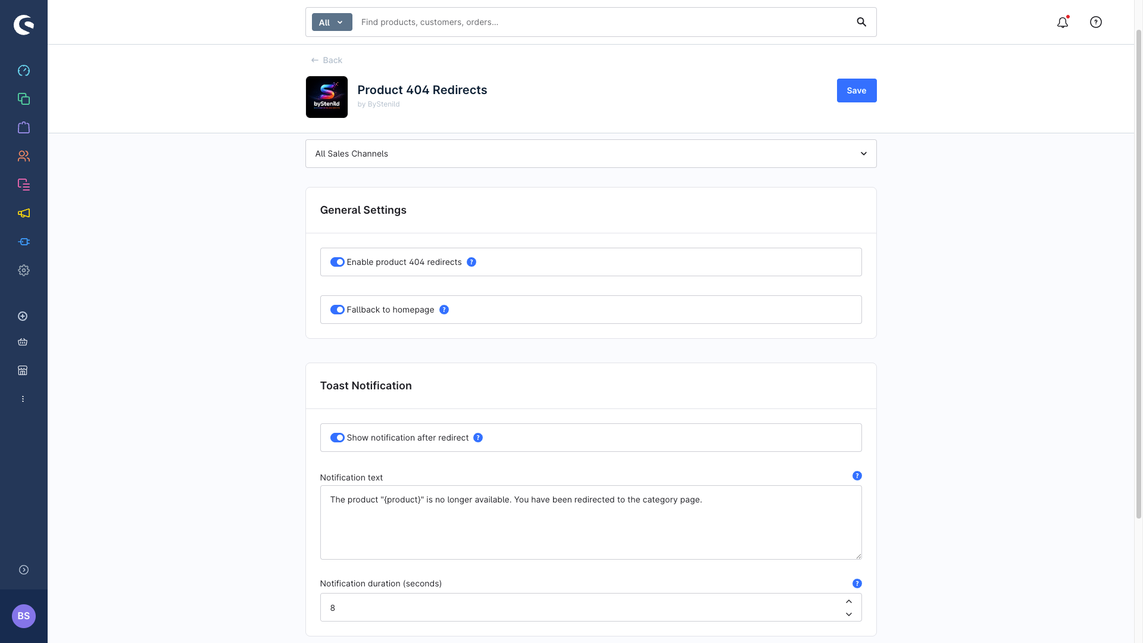This screenshot has width=1143, height=643.
Task: Open the Catalogues icon in the sidebar
Action: (x=24, y=99)
